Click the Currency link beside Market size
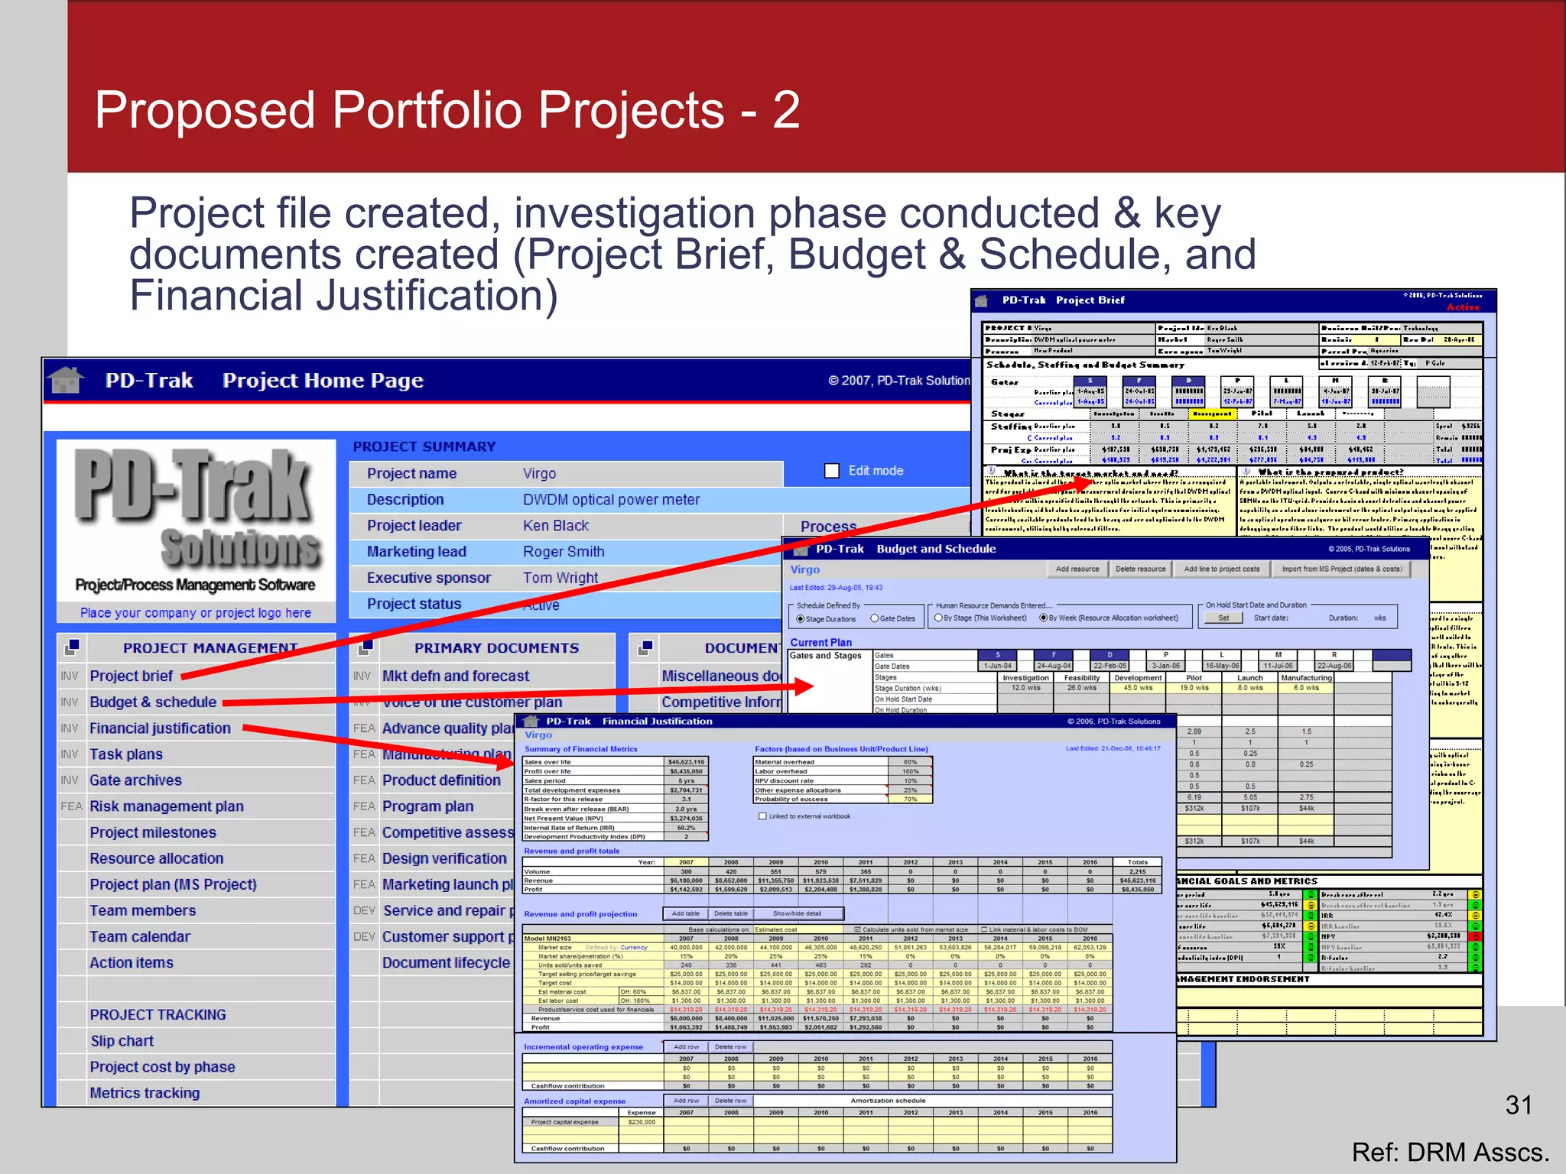The height and width of the screenshot is (1174, 1566). pos(634,948)
